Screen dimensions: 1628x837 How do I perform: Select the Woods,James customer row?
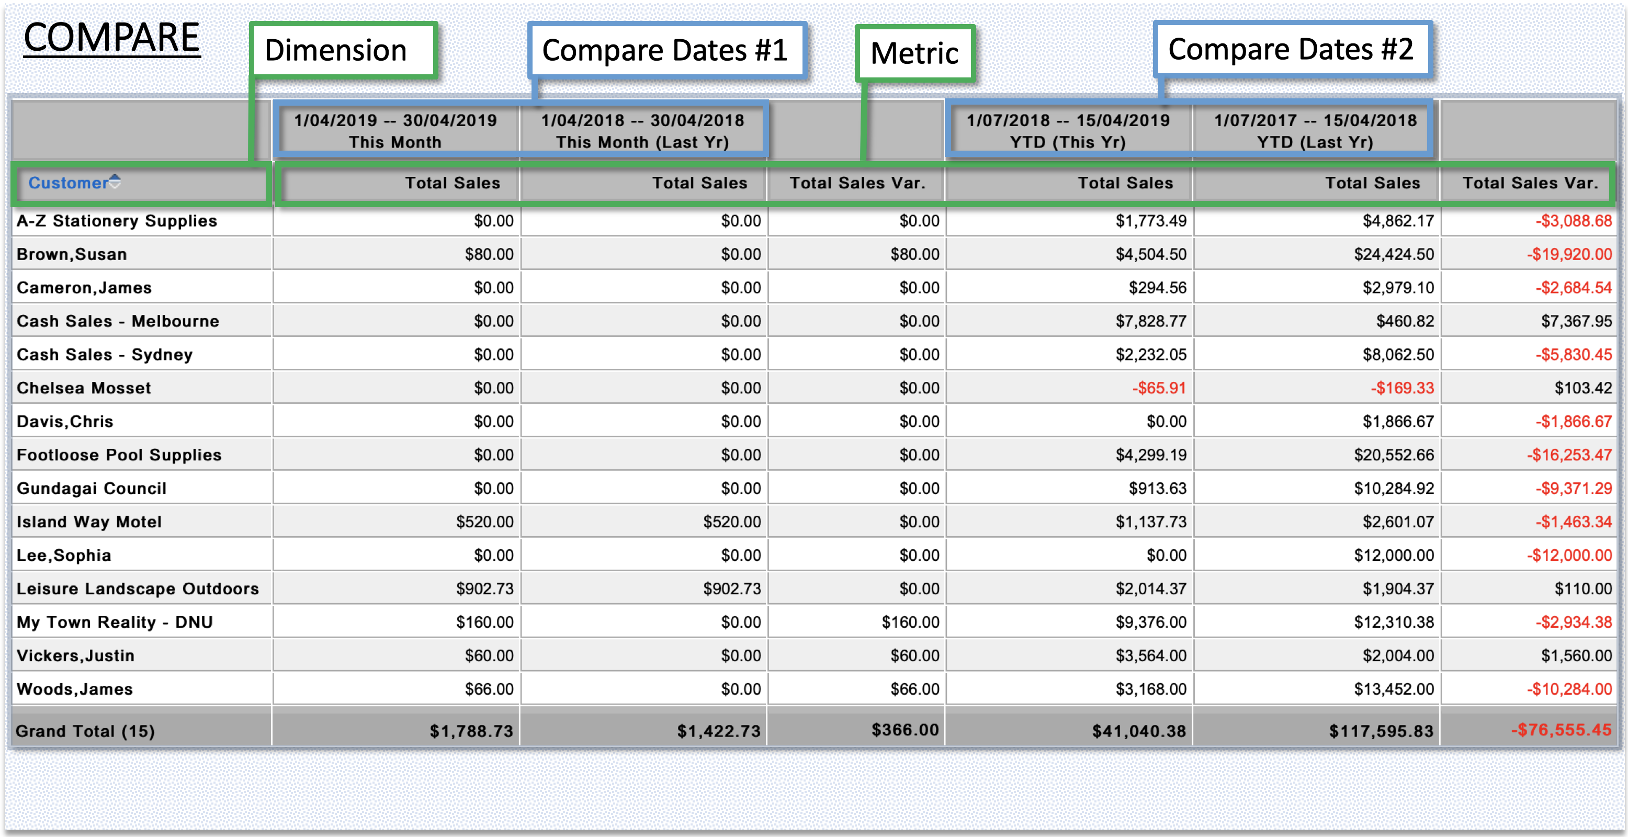point(814,689)
